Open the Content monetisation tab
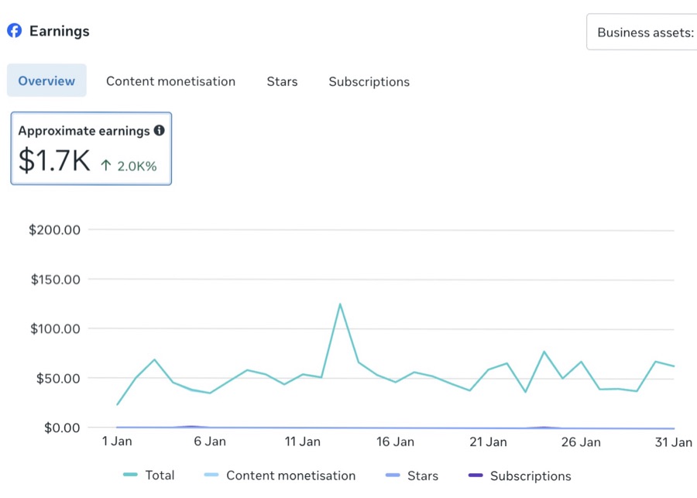 (x=170, y=81)
